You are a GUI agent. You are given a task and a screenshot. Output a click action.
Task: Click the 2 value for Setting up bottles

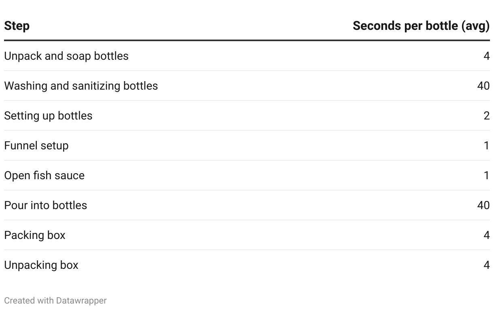(487, 115)
